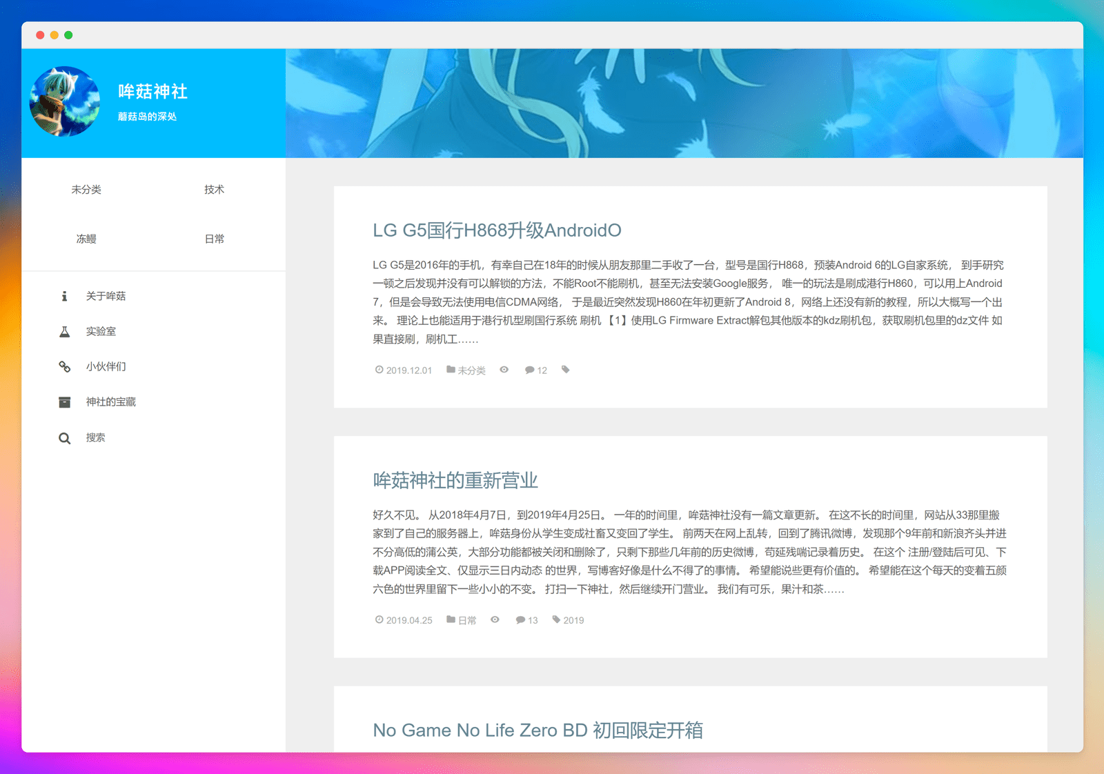Screen dimensions: 1104x774
Task: Click the folder icon next to 日常 in post meta
Action: [x=451, y=619]
